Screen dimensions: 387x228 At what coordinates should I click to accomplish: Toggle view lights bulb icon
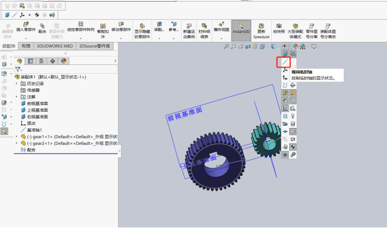tap(293, 116)
